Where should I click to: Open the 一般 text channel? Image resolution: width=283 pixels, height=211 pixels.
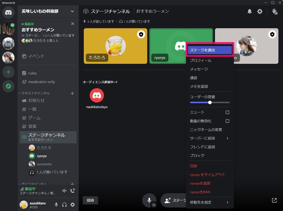click(48, 109)
